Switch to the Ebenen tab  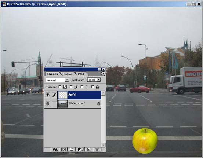pos(52,74)
